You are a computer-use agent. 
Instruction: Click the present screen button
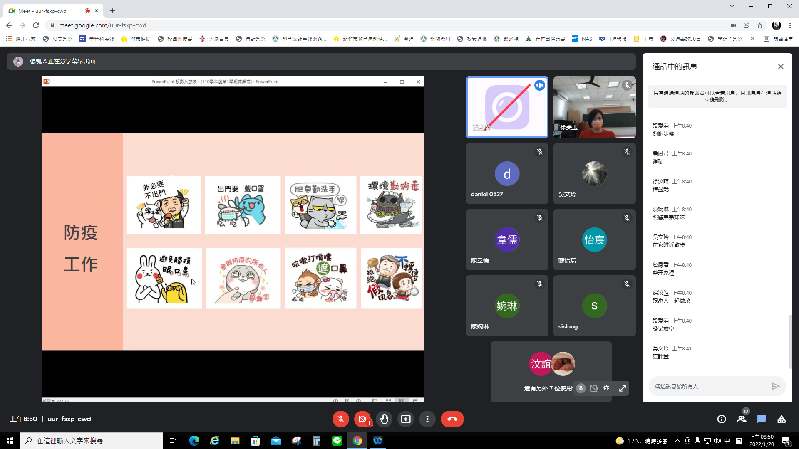(x=405, y=419)
